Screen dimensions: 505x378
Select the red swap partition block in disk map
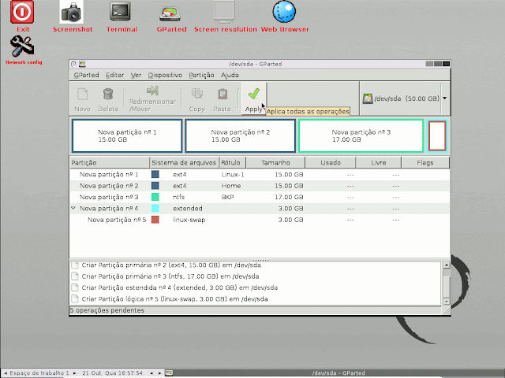[x=437, y=135]
